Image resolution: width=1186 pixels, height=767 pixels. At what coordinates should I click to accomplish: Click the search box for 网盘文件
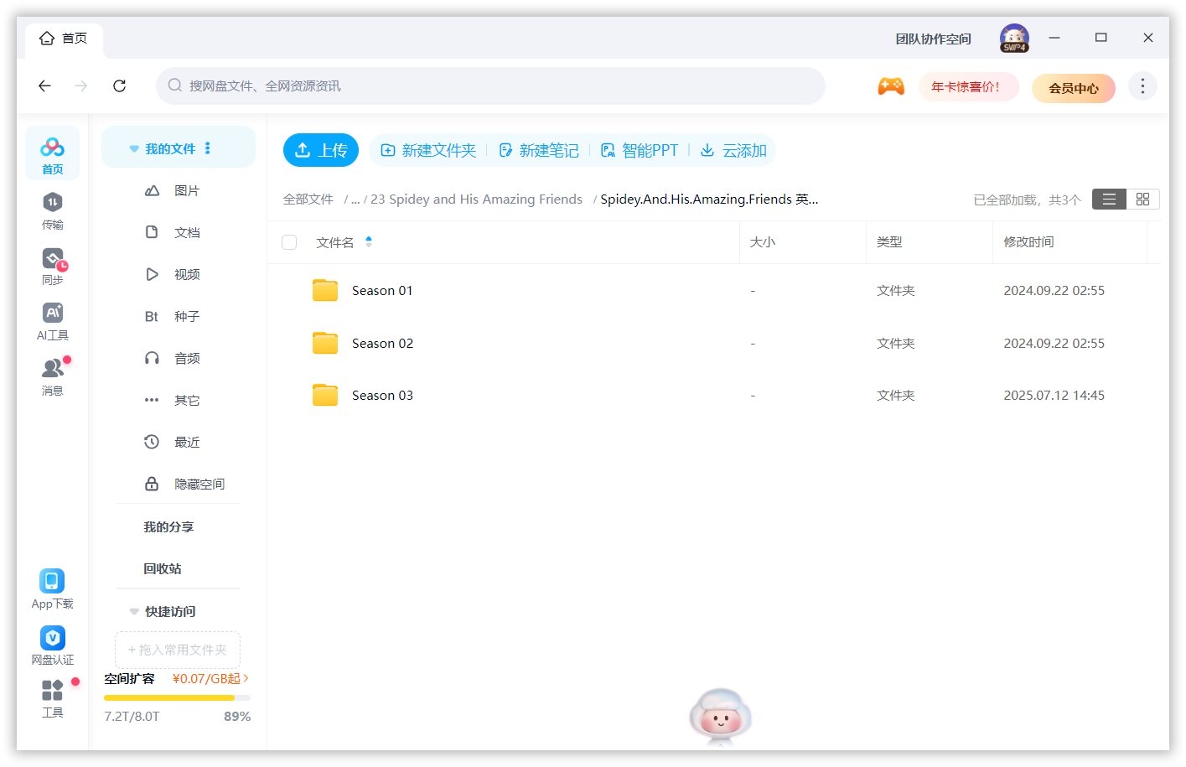490,86
